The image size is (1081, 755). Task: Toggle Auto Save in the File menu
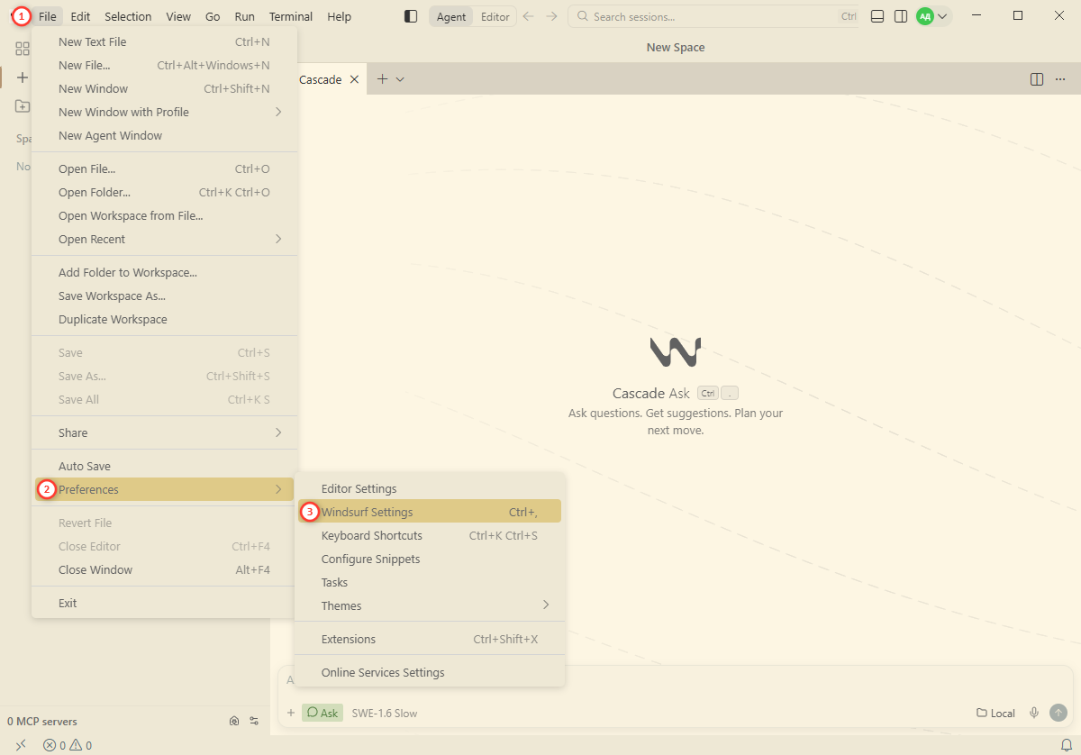tap(164, 466)
